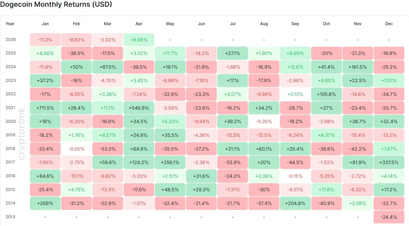Select the Dec column header
The width and height of the screenshot is (409, 226).
pos(389,24)
